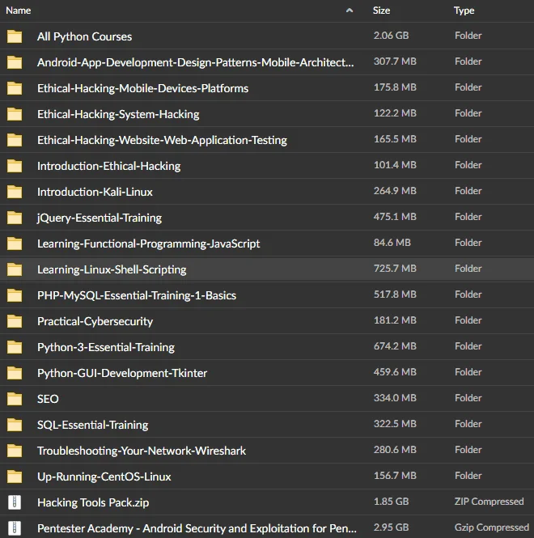Click the Android-App-Development-Design-Patterns folder name
The width and height of the screenshot is (534, 538).
196,62
